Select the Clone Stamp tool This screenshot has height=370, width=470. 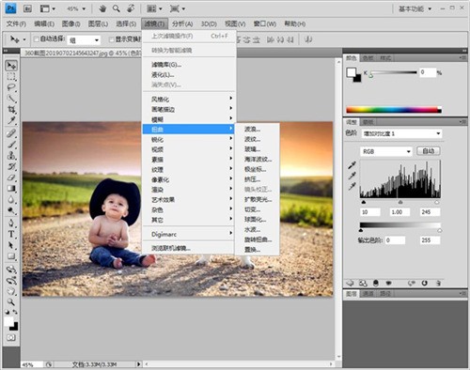(11, 156)
